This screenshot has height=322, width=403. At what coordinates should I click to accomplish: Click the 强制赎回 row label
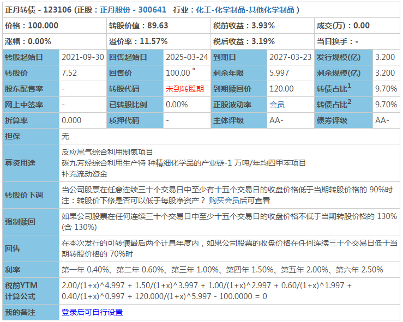pyautogui.click(x=31, y=222)
